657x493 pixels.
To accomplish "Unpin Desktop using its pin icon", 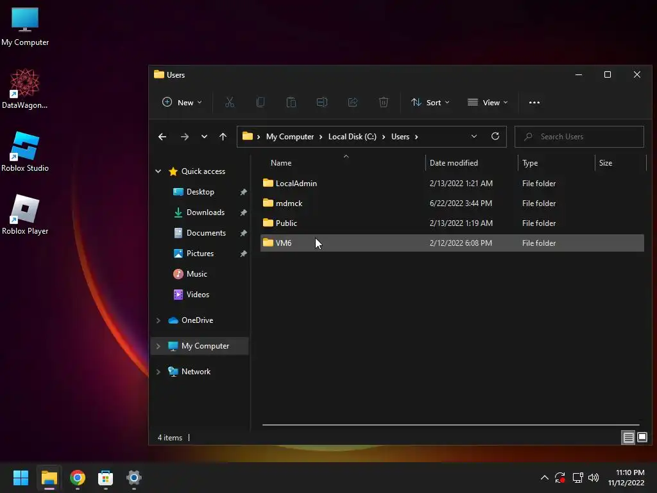I will click(x=243, y=192).
